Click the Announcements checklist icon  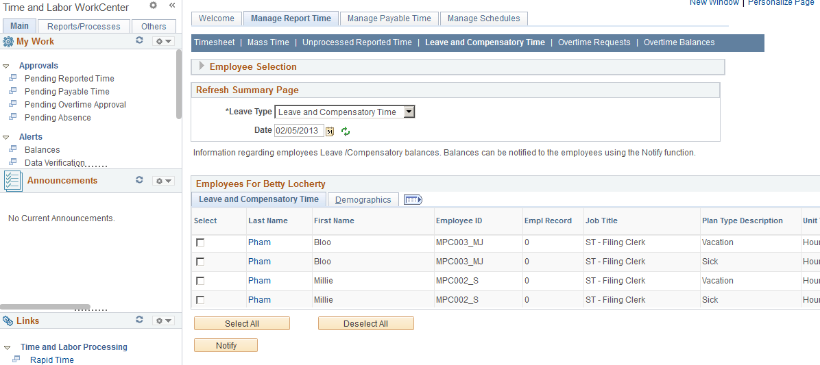[x=12, y=181]
